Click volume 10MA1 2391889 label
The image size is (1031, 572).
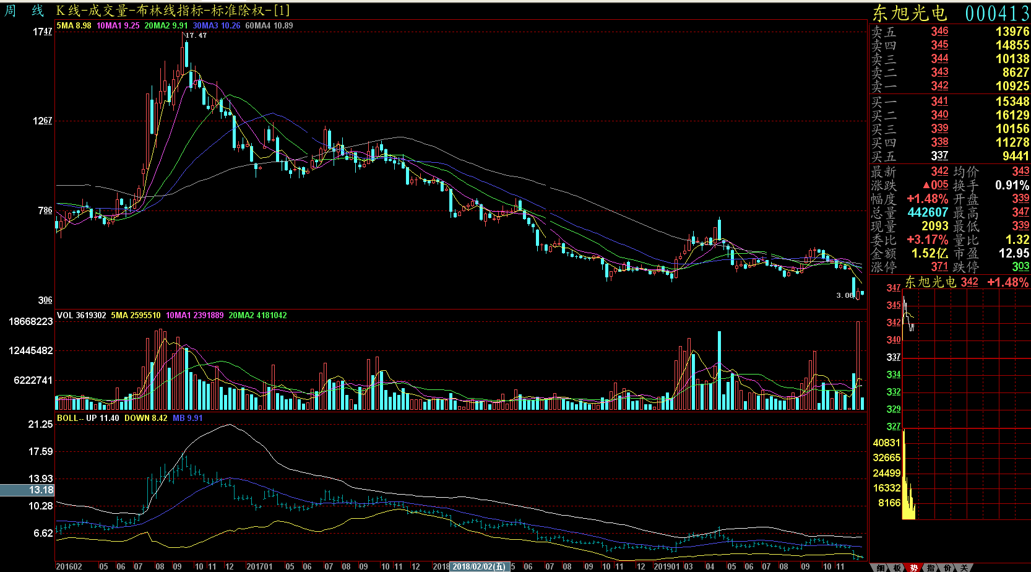194,315
